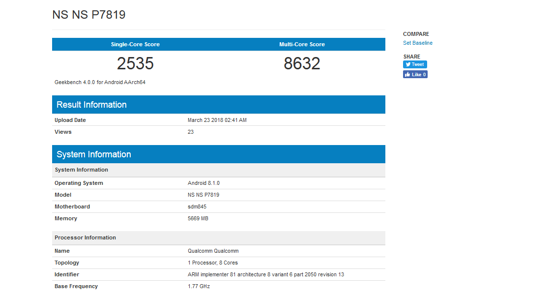Select the Multi-Core Score header
This screenshot has height=295, width=551.
point(302,44)
